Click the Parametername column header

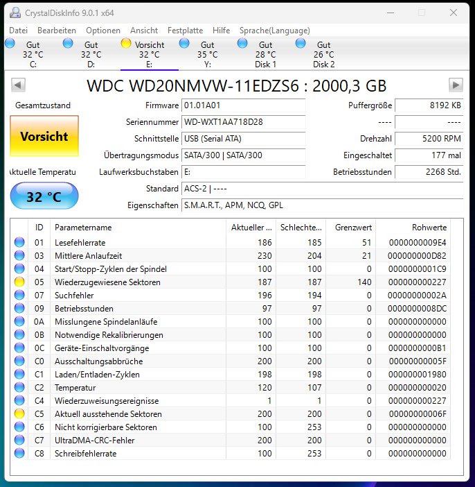[138, 228]
